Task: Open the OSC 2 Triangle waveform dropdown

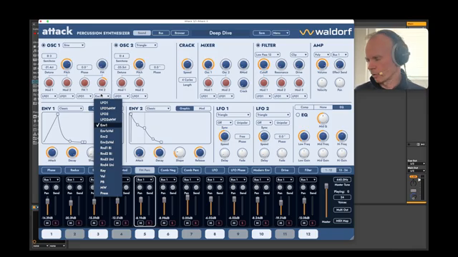Action: (x=146, y=45)
